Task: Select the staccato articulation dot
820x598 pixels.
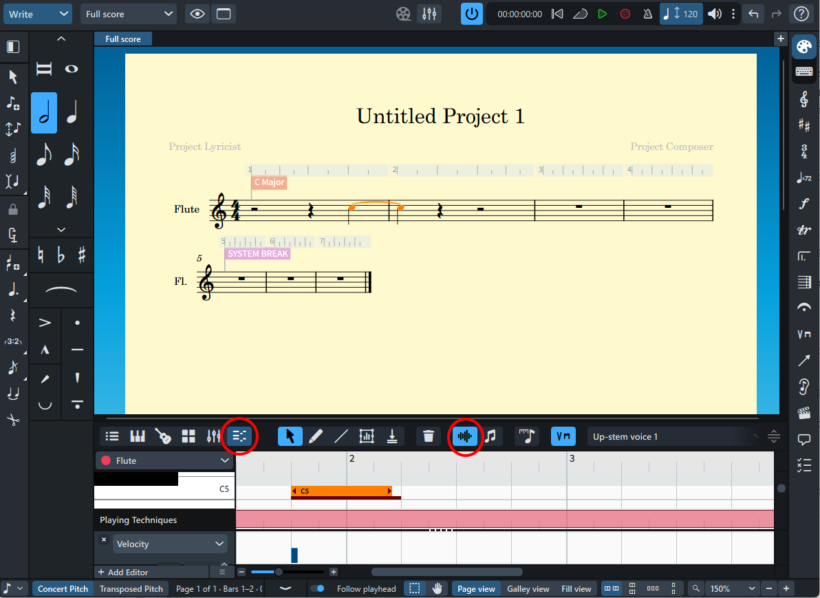Action: [78, 323]
